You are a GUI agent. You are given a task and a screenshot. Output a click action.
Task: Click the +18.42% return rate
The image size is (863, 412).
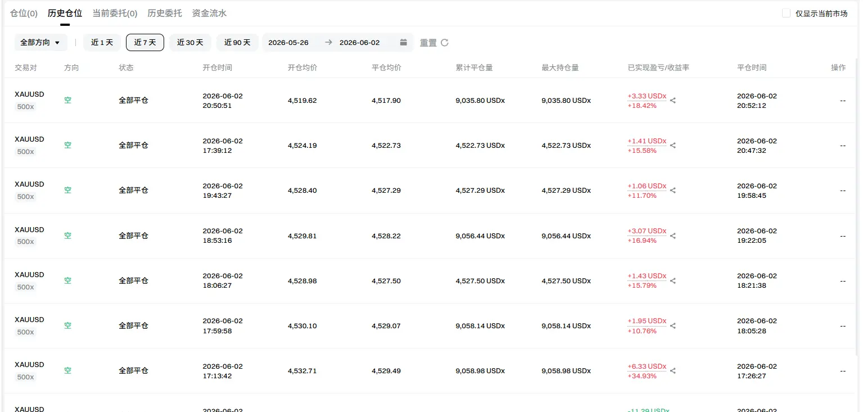642,106
